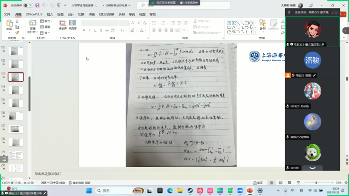This screenshot has width=349, height=196.
Task: Click the Save icon in title bar
Action: click(x=37, y=5)
